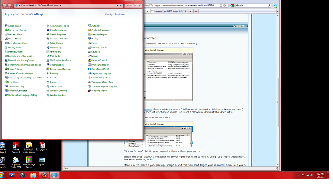Show hidden icons arrow in system tray
Screen dimensions: 333x187
(299, 175)
